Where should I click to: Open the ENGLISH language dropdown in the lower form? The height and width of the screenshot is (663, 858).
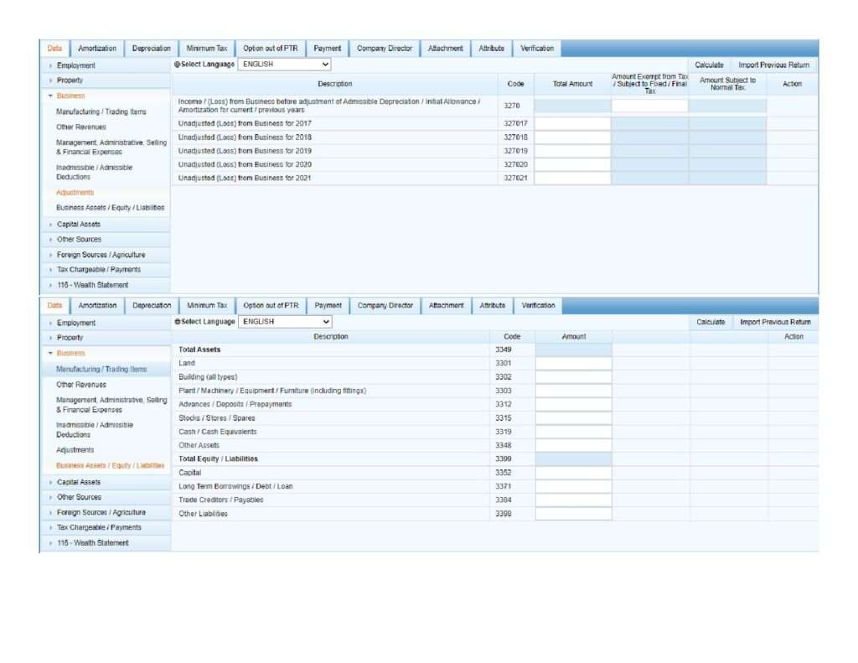(285, 321)
